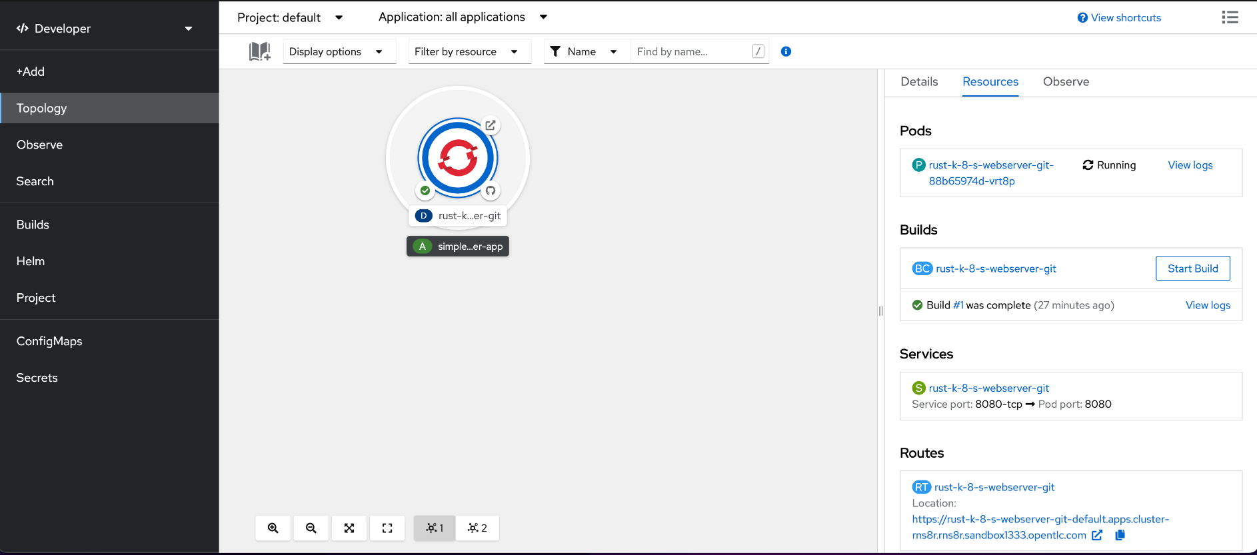Copy route URL to clipboard

tap(1120, 535)
